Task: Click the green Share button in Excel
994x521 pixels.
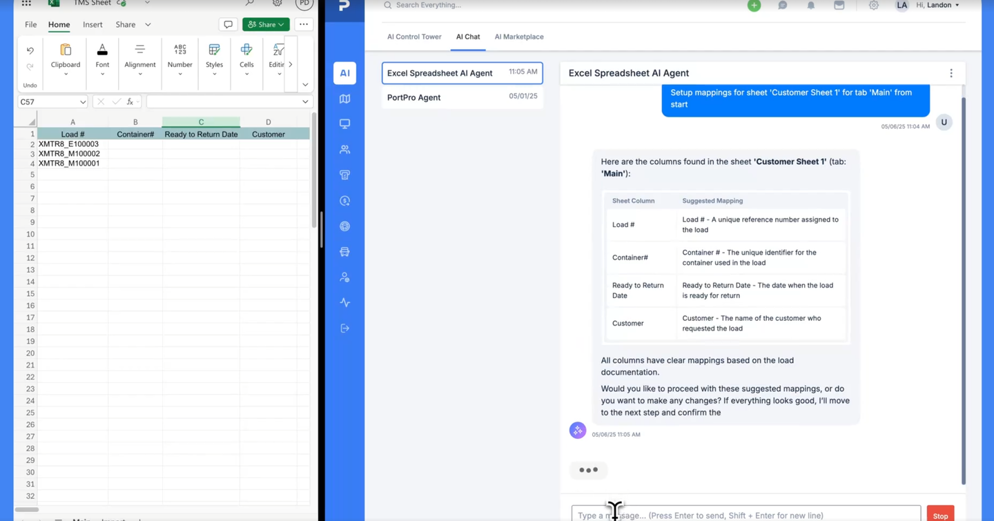Action: [266, 25]
